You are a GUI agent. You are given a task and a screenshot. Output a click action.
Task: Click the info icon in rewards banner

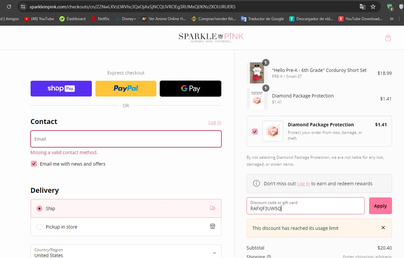coord(256,184)
